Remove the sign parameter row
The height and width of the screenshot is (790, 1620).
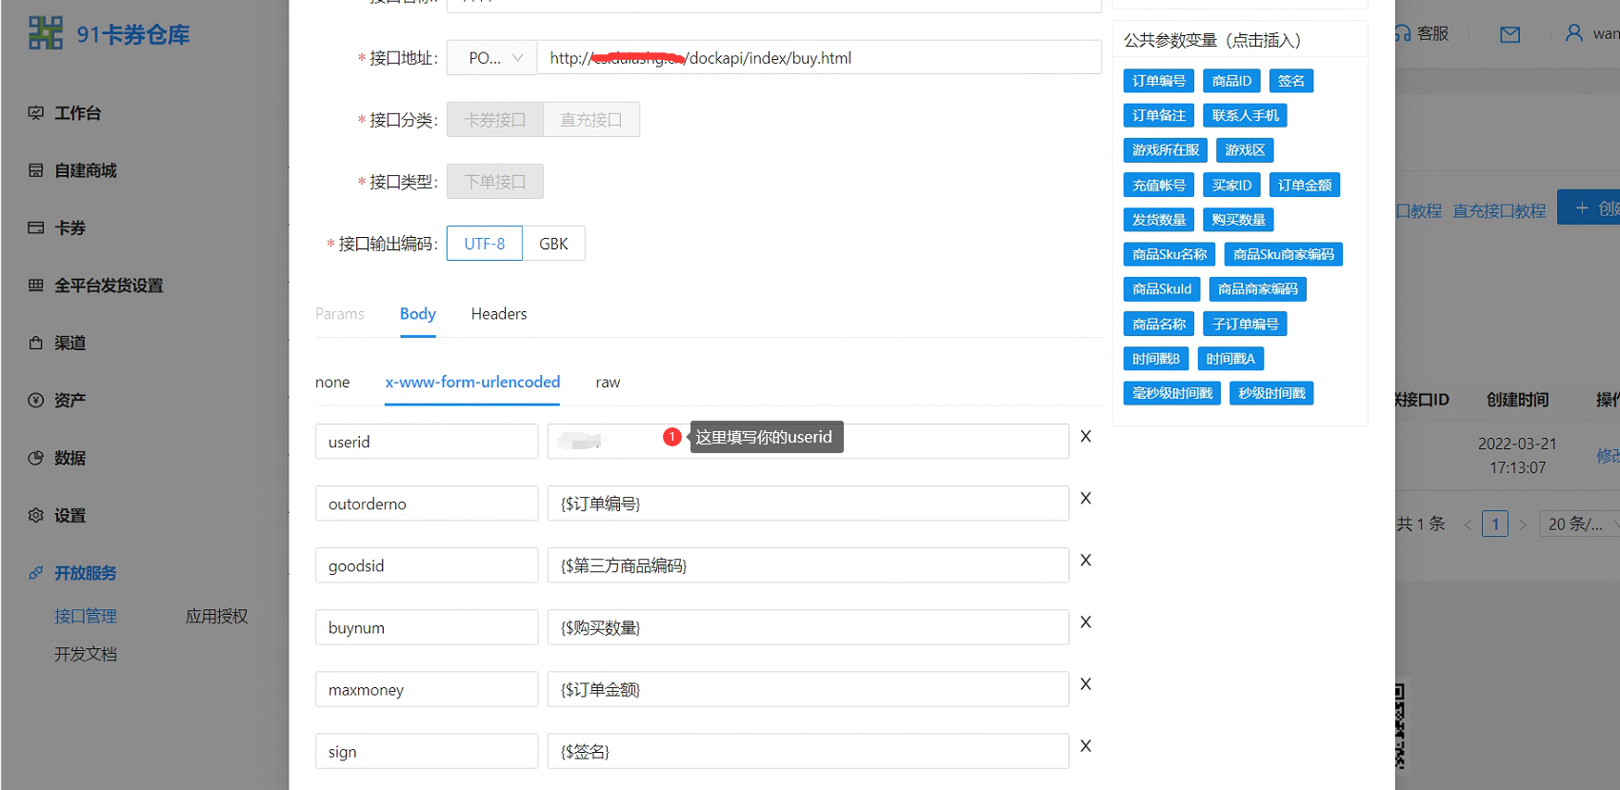point(1086,745)
